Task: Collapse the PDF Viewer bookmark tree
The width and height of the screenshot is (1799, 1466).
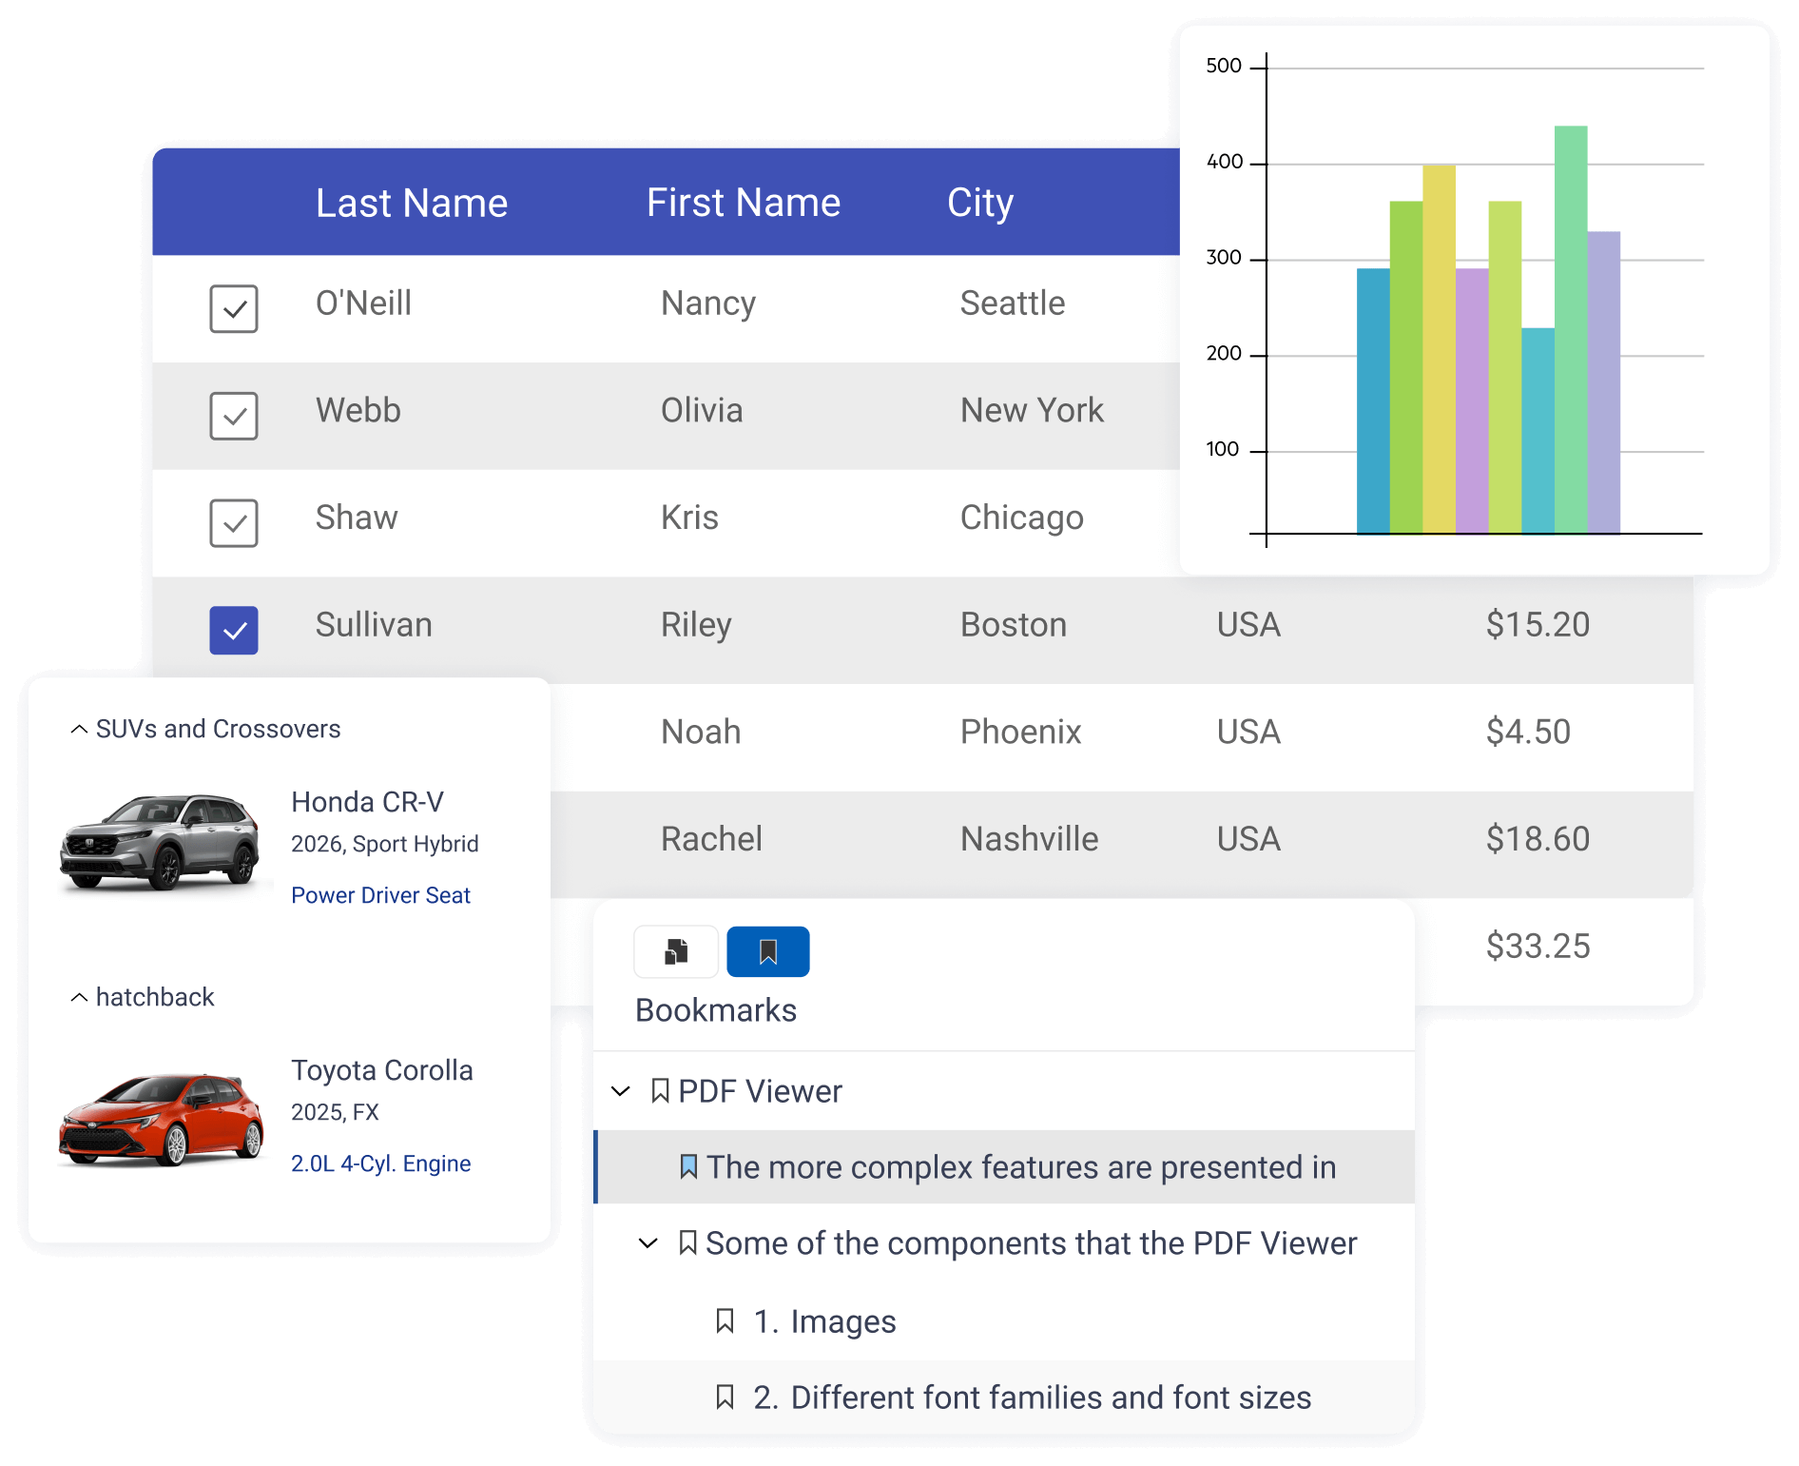Action: 621,1091
